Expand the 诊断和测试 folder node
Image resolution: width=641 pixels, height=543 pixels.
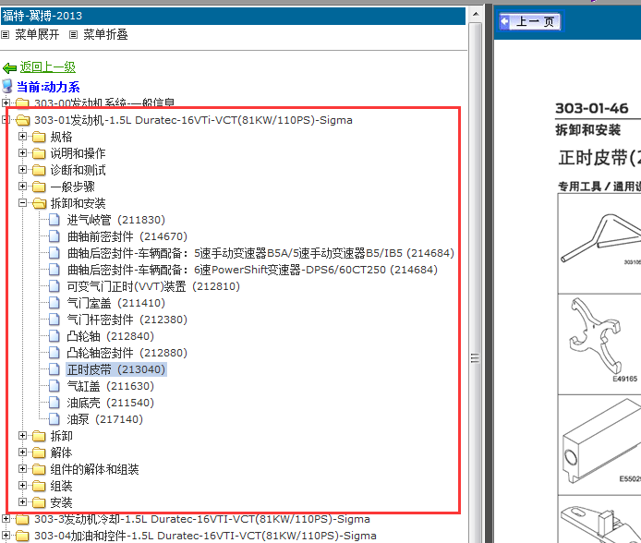[22, 170]
